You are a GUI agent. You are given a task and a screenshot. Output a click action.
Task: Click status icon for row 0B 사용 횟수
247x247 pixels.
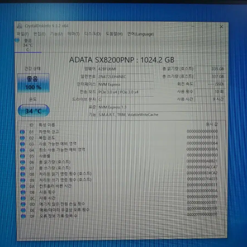[x=23, y=192]
